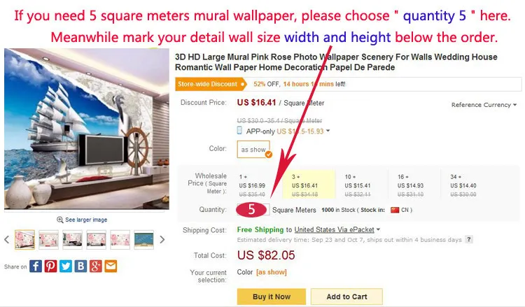The width and height of the screenshot is (525, 307).
Task: Select the 34+ wholesale price tier
Action: tap(464, 185)
